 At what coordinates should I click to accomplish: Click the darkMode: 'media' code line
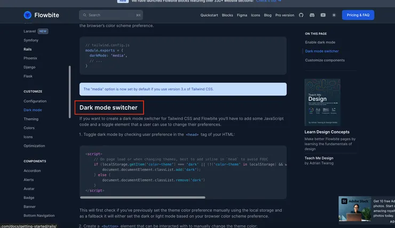coord(108,56)
